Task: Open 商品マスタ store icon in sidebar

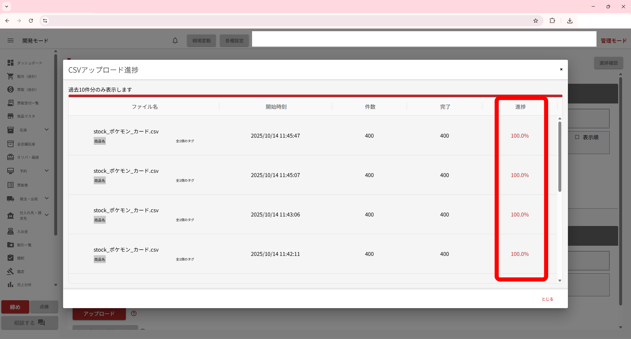Action: coord(11,116)
